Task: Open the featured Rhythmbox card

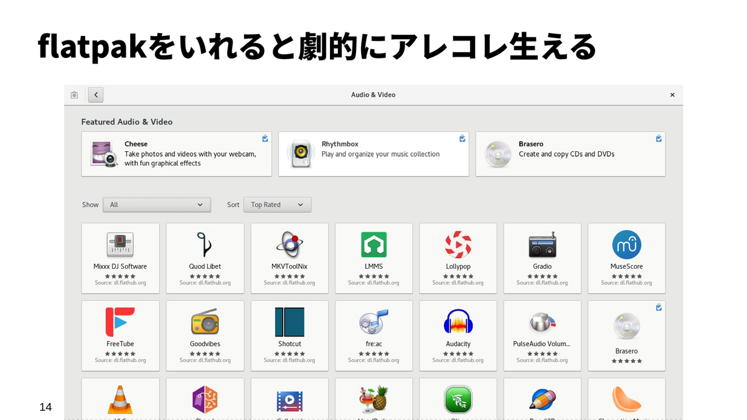Action: [x=374, y=154]
